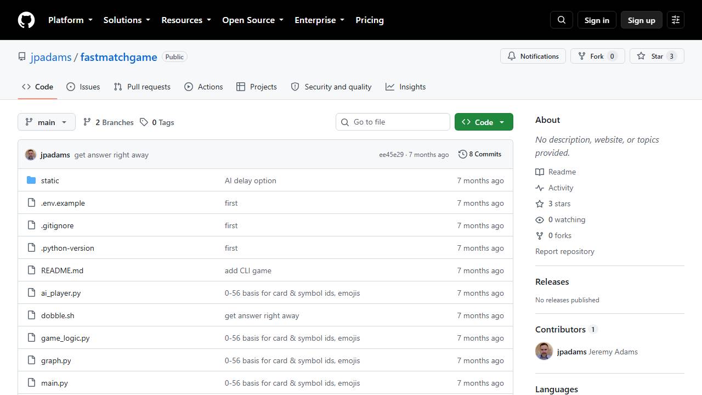Screen dimensions: 702x395
Task: Click the Notifications bell button
Action: click(x=533, y=56)
